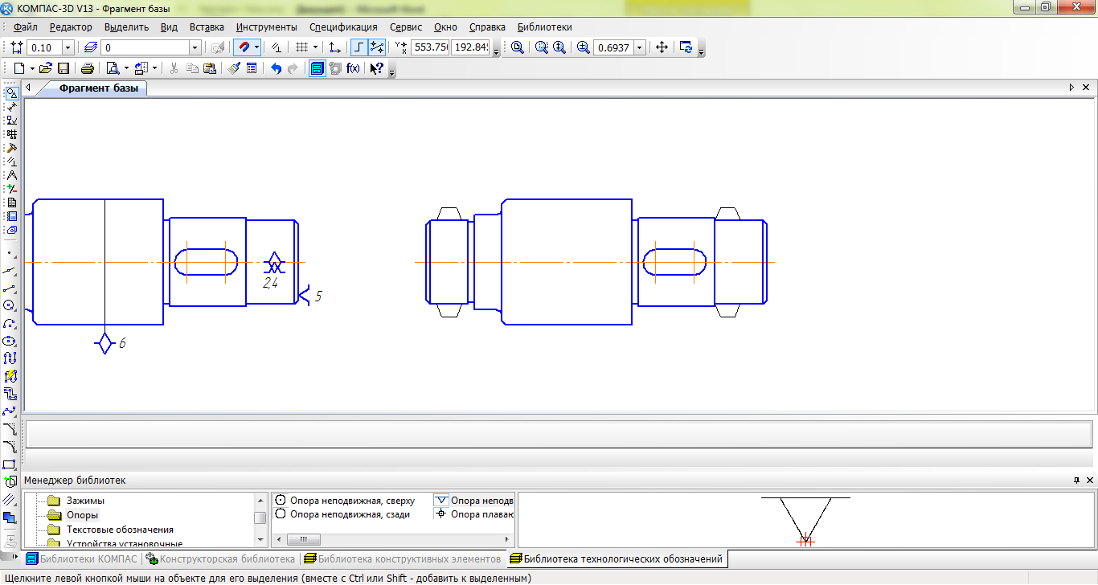The width and height of the screenshot is (1098, 585).
Task: Open the print preview icon
Action: click(x=113, y=68)
